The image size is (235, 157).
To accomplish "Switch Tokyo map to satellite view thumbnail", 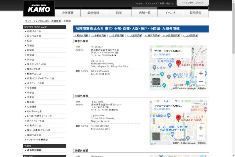I will coord(156,82).
